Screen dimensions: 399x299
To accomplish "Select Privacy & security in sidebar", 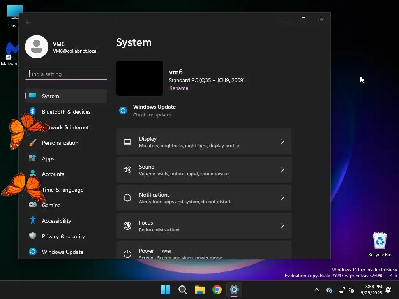I will [66, 236].
